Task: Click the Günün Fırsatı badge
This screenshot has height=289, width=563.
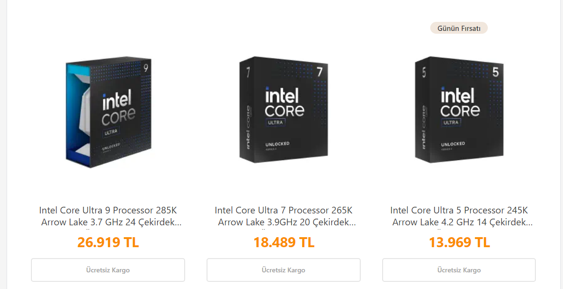Action: tap(459, 29)
